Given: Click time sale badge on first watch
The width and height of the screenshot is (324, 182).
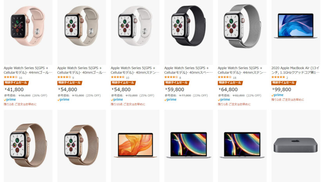Looking at the screenshot, I should [x=16, y=83].
